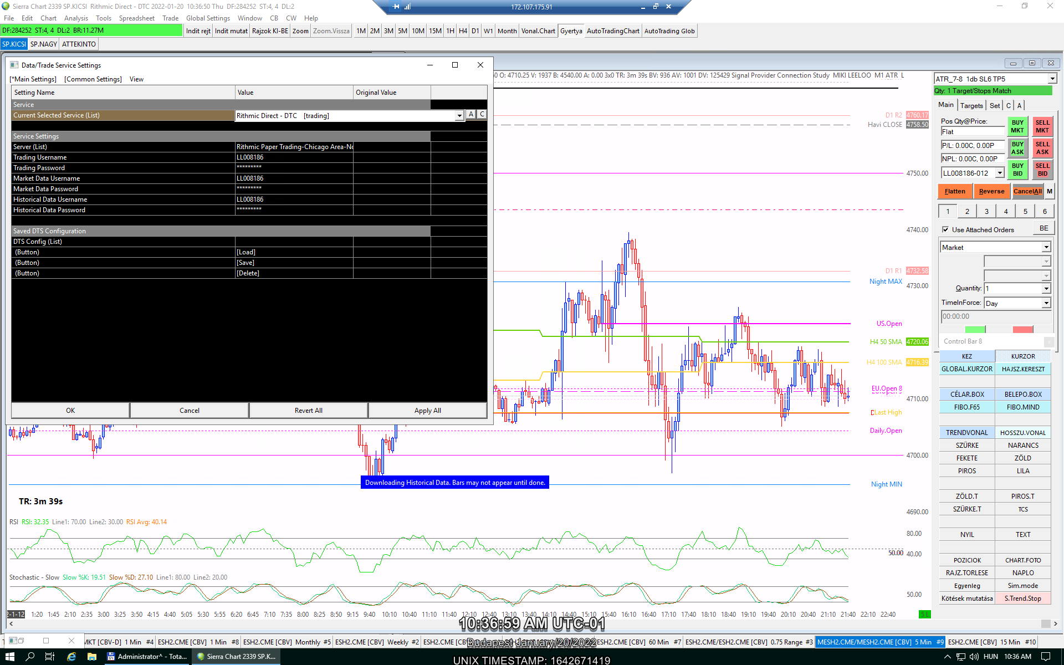Switch to Targets tab in trade window
Screen dimensions: 1064x665
(x=971, y=105)
